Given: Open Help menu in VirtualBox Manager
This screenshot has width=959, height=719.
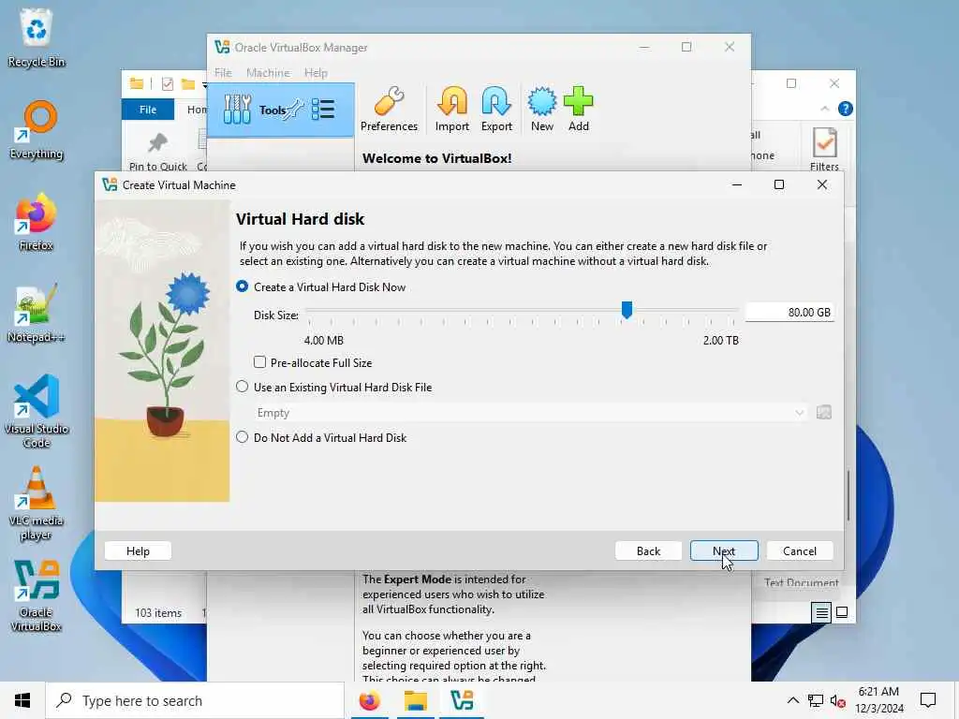Looking at the screenshot, I should [x=316, y=73].
